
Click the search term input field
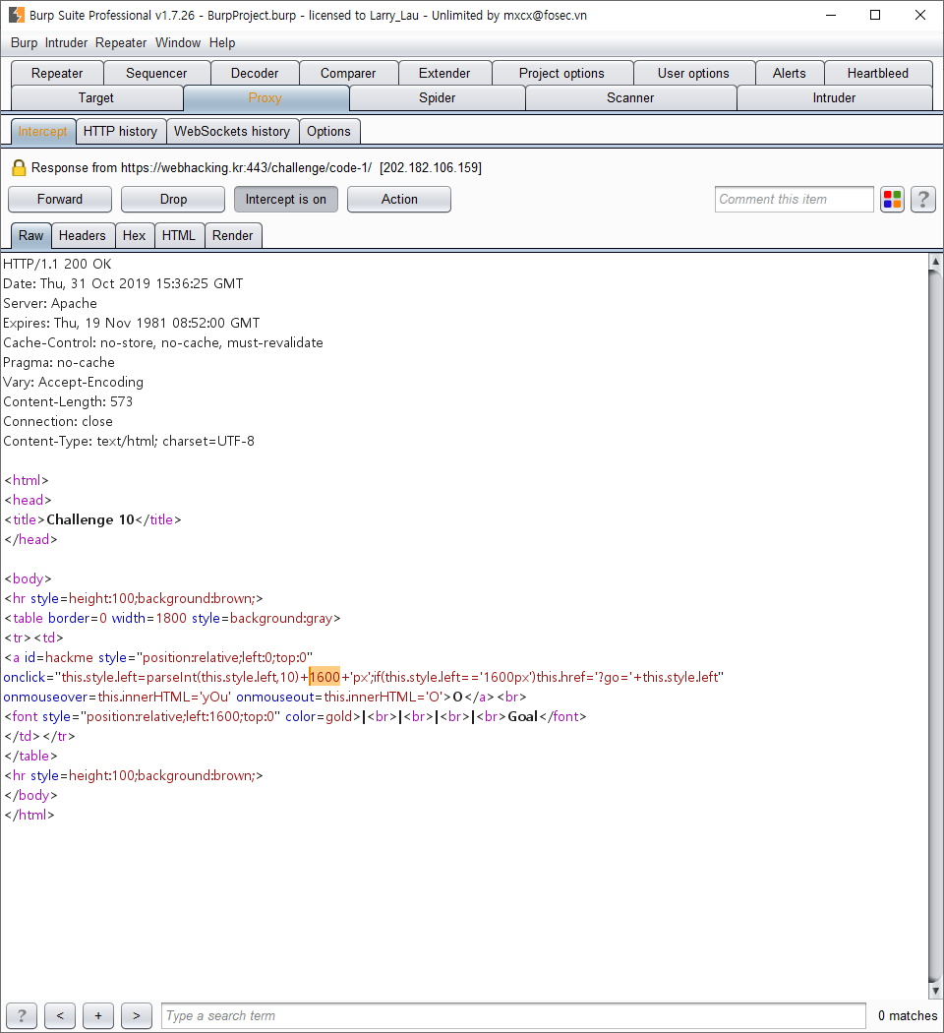(x=513, y=1015)
